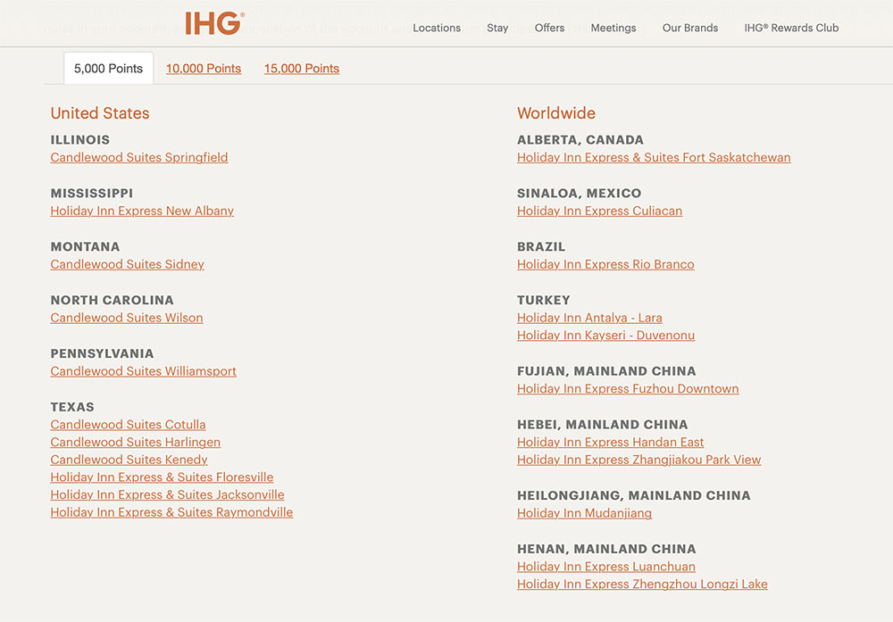The width and height of the screenshot is (893, 622).
Task: Click the BRAZIL region label
Action: point(541,247)
